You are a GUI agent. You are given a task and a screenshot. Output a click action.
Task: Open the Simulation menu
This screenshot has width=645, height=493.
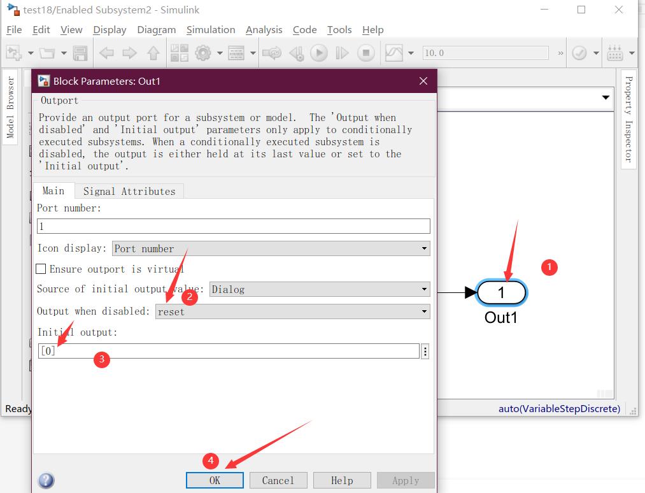pos(211,30)
